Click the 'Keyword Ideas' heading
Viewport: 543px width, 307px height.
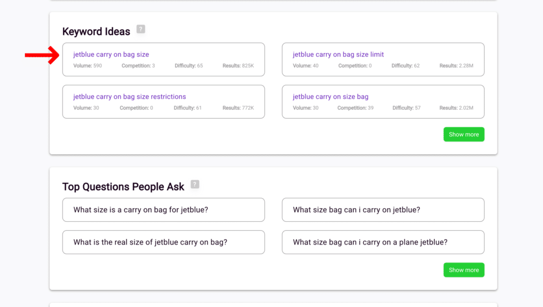pos(97,31)
